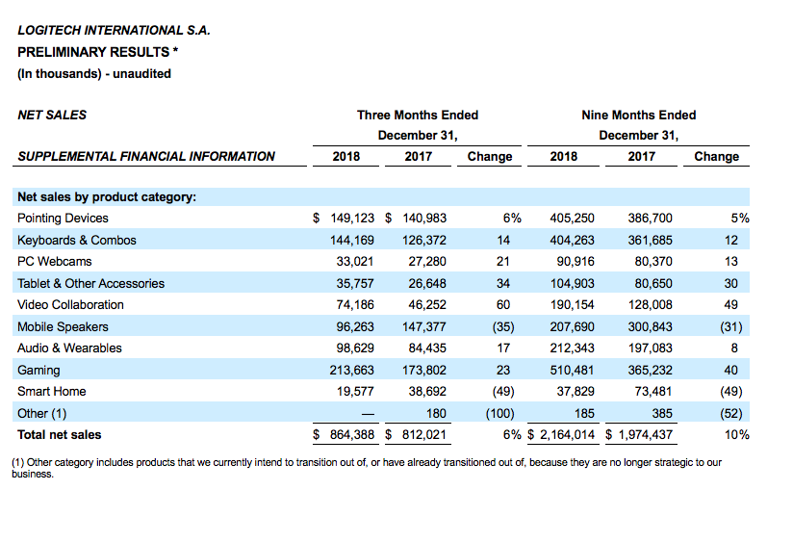Viewport: 793px width, 542px height.
Task: Select the Three Months Ended header
Action: pos(418,116)
